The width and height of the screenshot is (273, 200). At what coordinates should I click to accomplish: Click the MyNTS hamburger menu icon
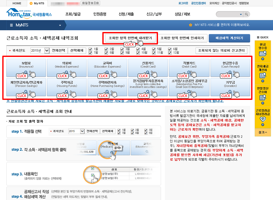(11, 25)
